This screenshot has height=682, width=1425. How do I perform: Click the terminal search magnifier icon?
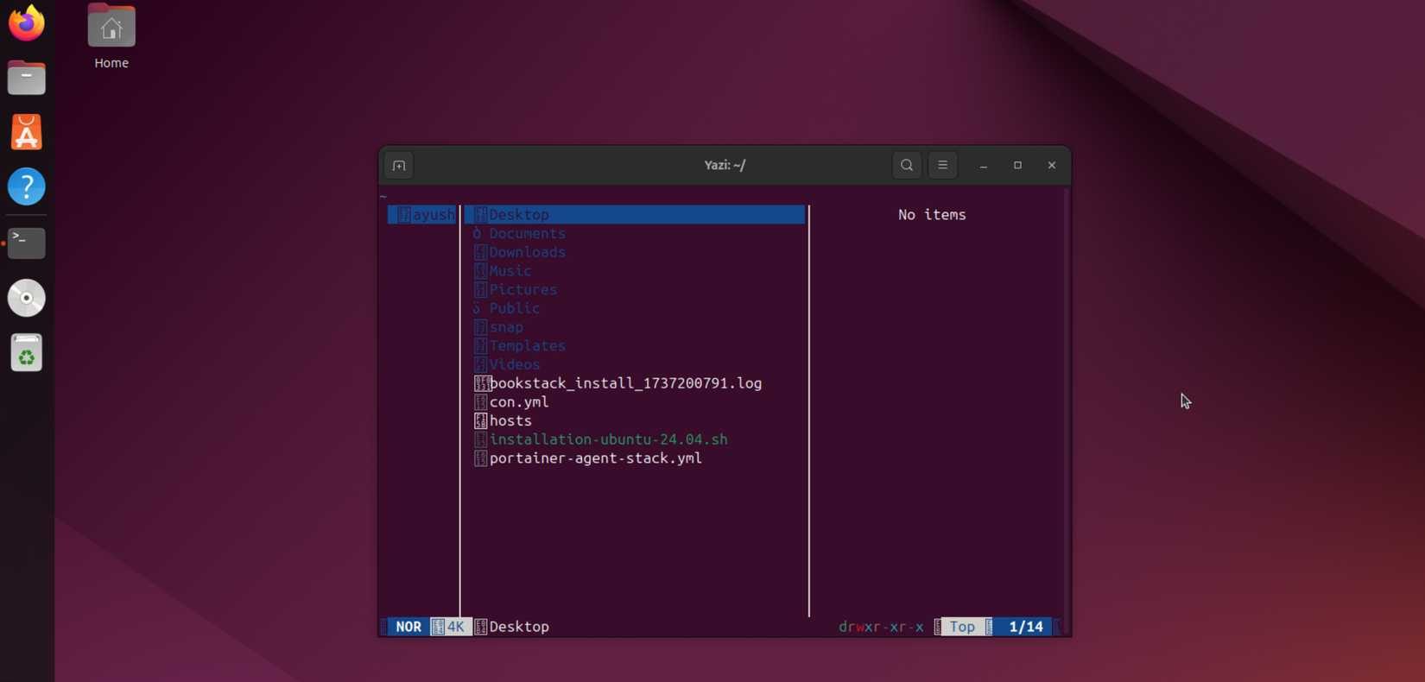pyautogui.click(x=907, y=165)
